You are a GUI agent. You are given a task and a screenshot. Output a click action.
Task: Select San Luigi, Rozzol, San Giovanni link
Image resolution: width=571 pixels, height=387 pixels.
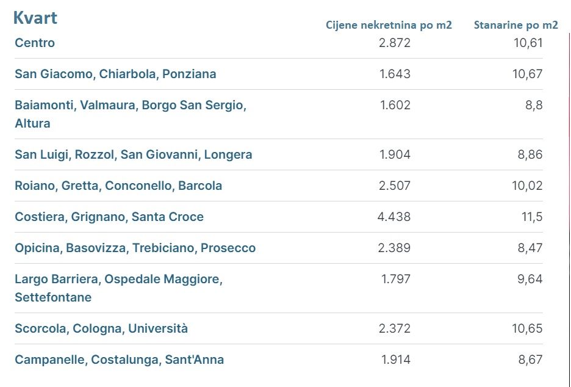[x=133, y=154]
